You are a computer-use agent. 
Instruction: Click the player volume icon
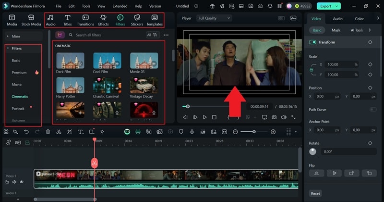click(x=284, y=117)
